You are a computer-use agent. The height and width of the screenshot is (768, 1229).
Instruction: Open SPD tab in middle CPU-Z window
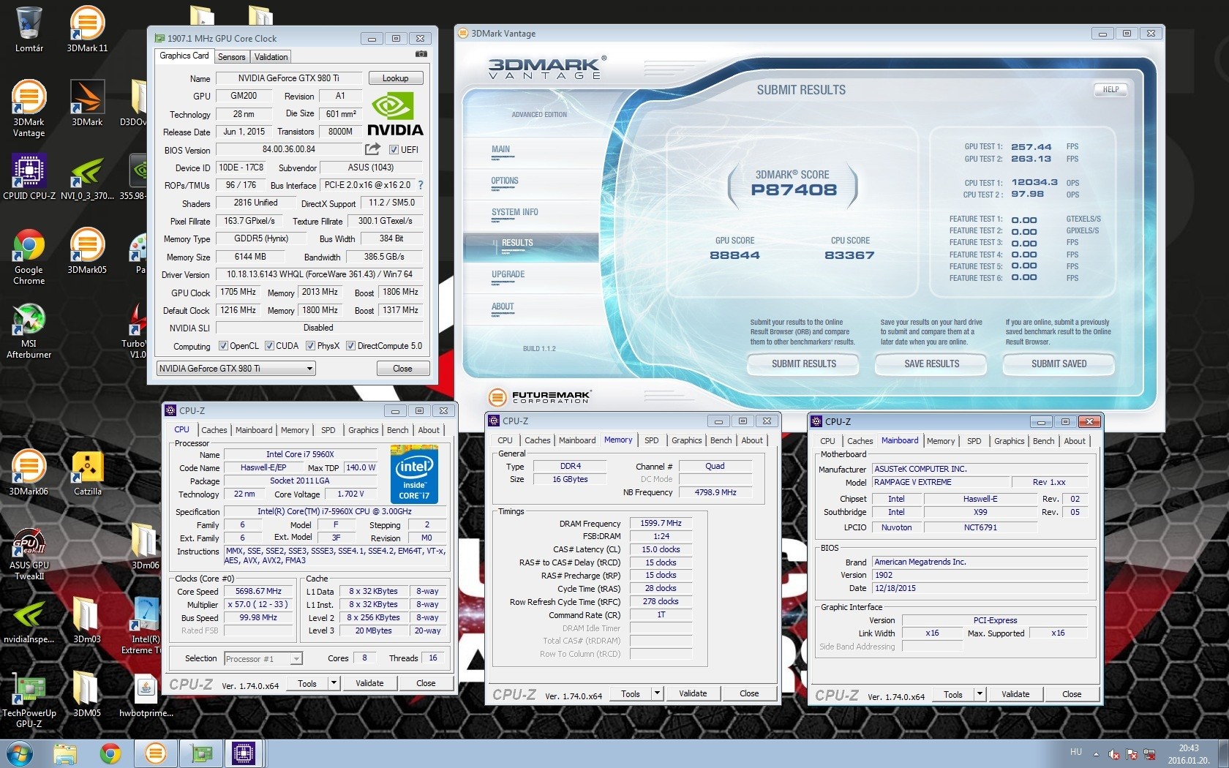click(x=651, y=440)
